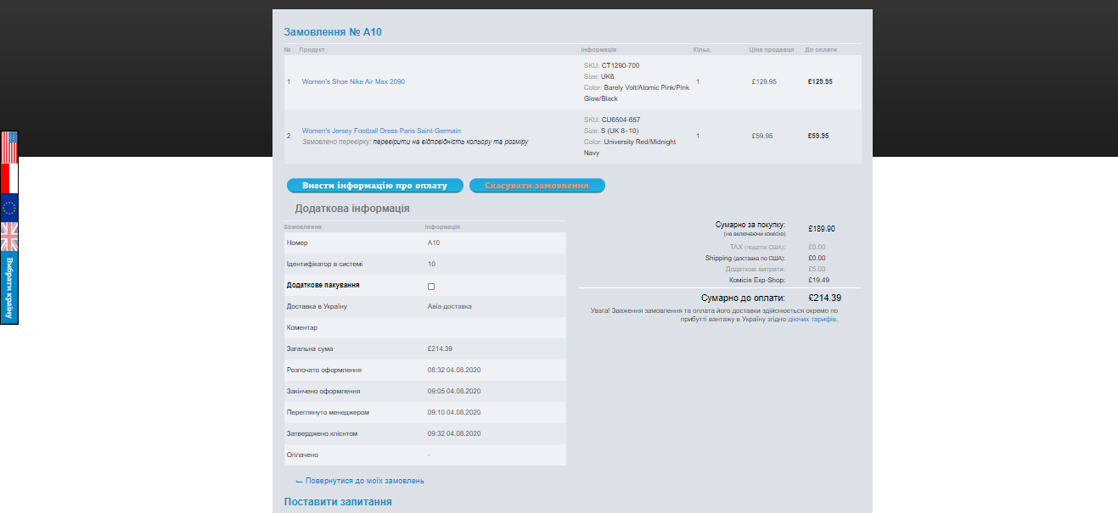The height and width of the screenshot is (513, 1118).
Task: Open Women's Shoe Nike Air Max 2090 link
Action: [x=353, y=81]
